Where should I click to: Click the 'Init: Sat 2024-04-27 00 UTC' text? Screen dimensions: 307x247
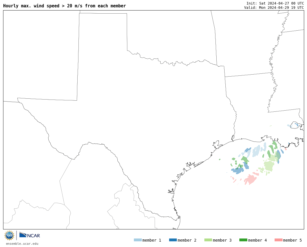pos(275,3)
